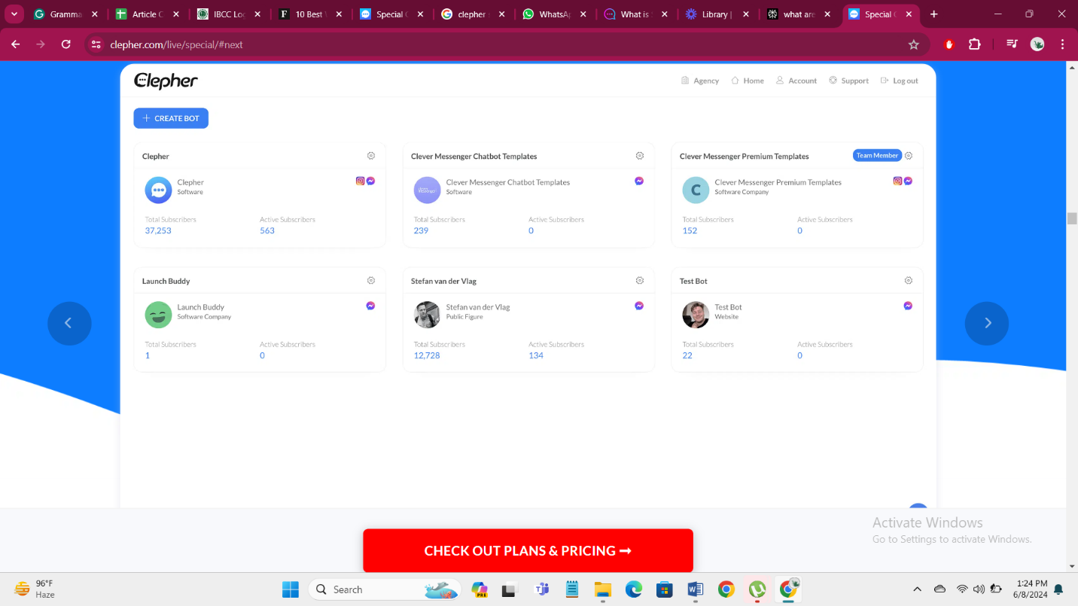Image resolution: width=1078 pixels, height=606 pixels.
Task: Open the tab search dropdown chevron
Action: pyautogui.click(x=14, y=14)
